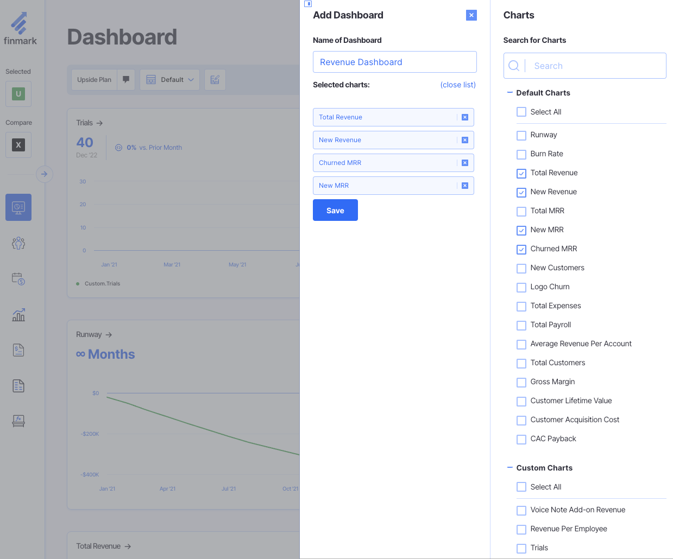Select the Expenses document icon in sidebar

(18, 385)
